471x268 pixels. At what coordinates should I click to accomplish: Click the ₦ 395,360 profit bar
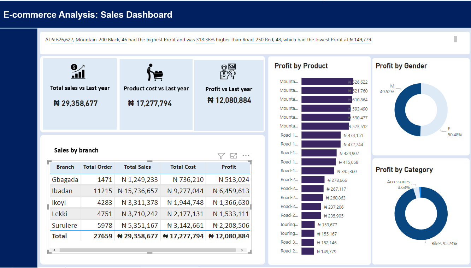coord(318,171)
